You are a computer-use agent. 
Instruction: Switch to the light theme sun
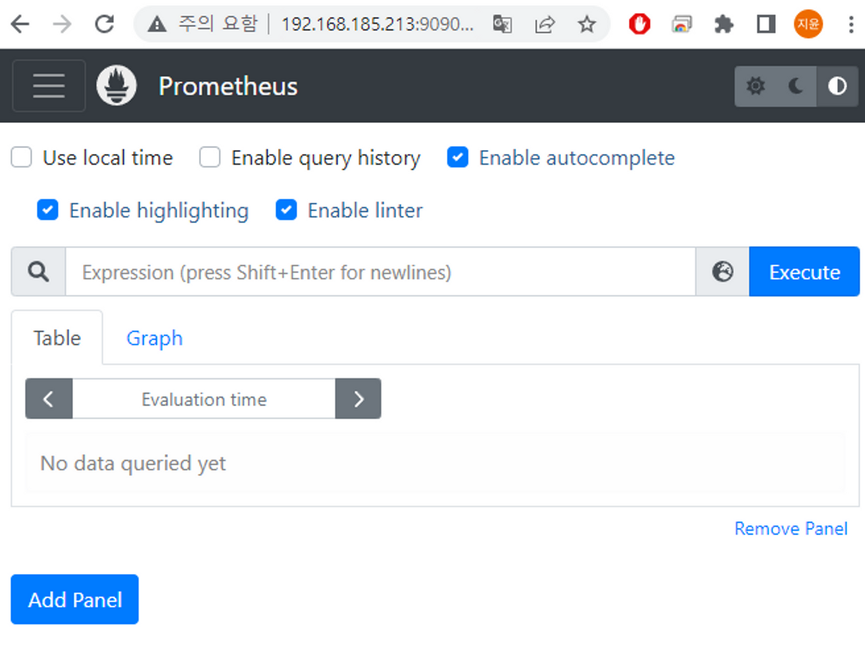(x=756, y=86)
